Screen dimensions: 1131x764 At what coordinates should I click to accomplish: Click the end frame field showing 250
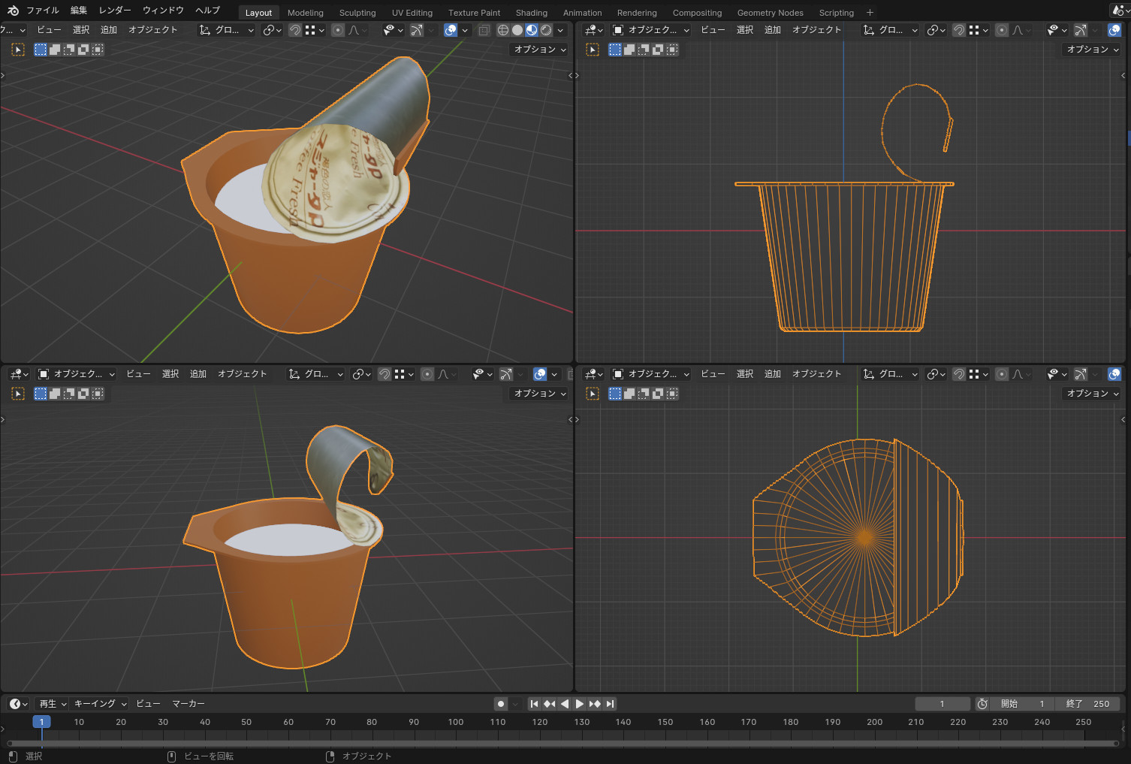click(x=1088, y=704)
